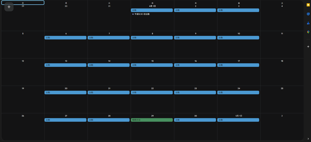311x142 pixels.
Task: Open 出勤 event on April 3
Action: [238, 10]
